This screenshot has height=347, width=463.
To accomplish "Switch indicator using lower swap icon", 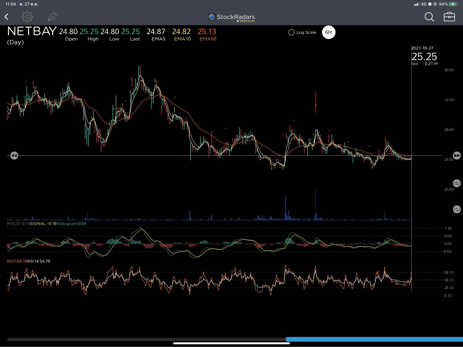I will (x=457, y=209).
